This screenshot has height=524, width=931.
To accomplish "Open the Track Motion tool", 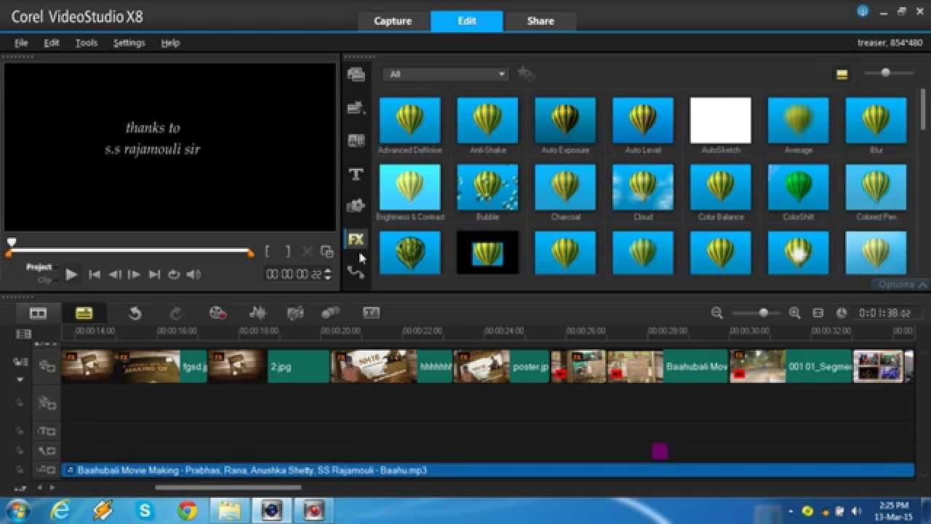I will click(x=330, y=313).
